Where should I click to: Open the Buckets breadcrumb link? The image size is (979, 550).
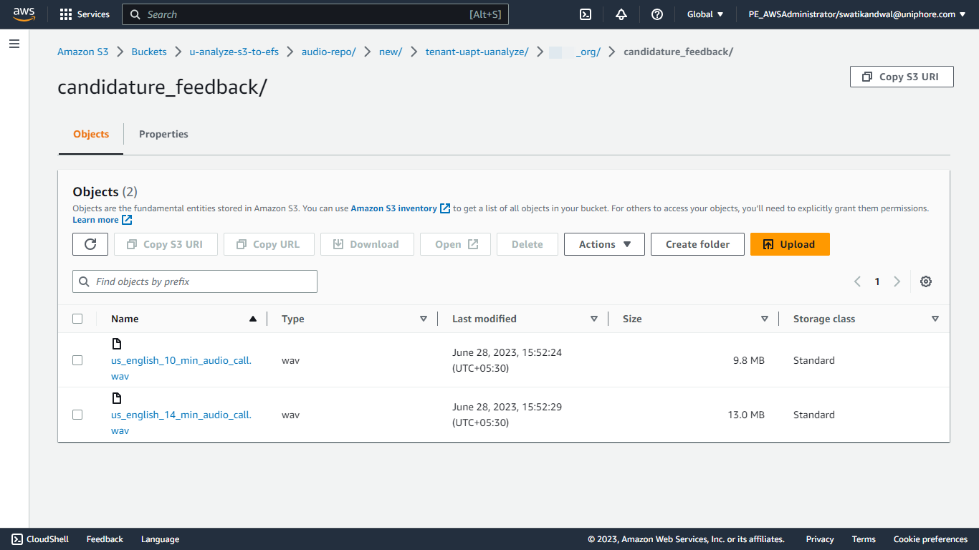[149, 52]
